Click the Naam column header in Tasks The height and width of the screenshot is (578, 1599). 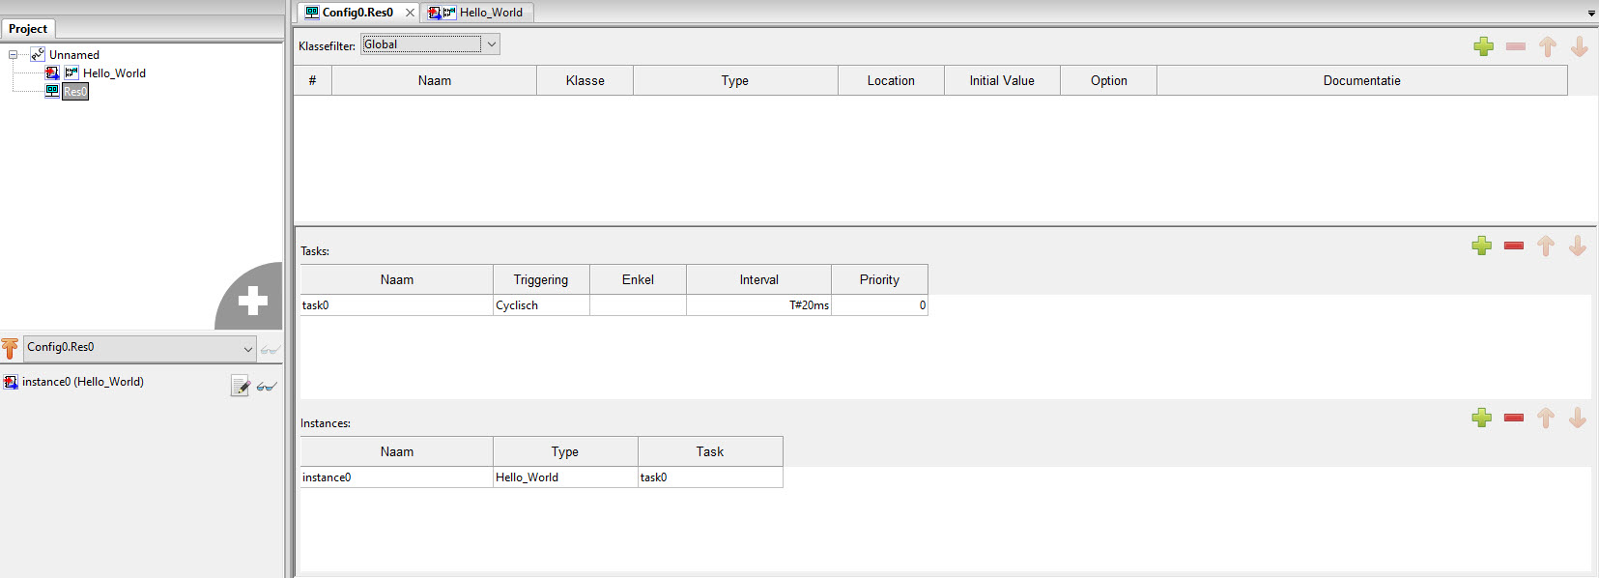(397, 279)
